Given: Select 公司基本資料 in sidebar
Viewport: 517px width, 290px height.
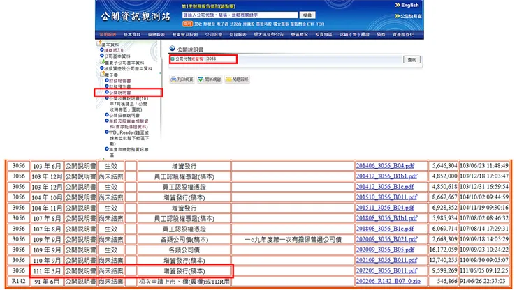Looking at the screenshot, I should (117, 56).
